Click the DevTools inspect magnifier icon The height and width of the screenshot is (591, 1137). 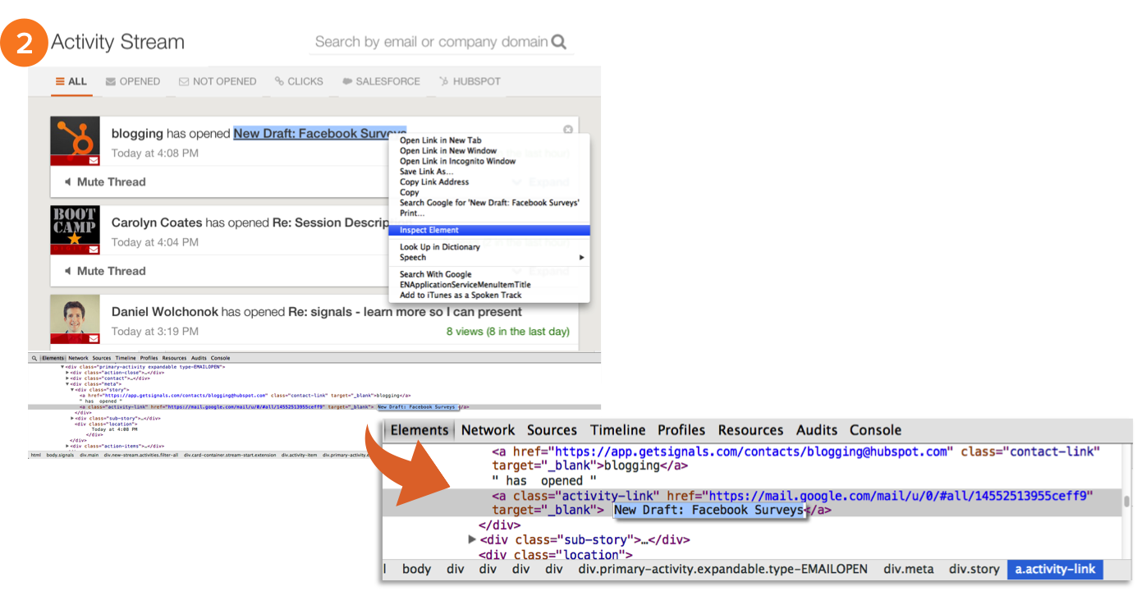[34, 358]
